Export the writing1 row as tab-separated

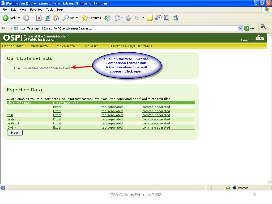(x=112, y=123)
